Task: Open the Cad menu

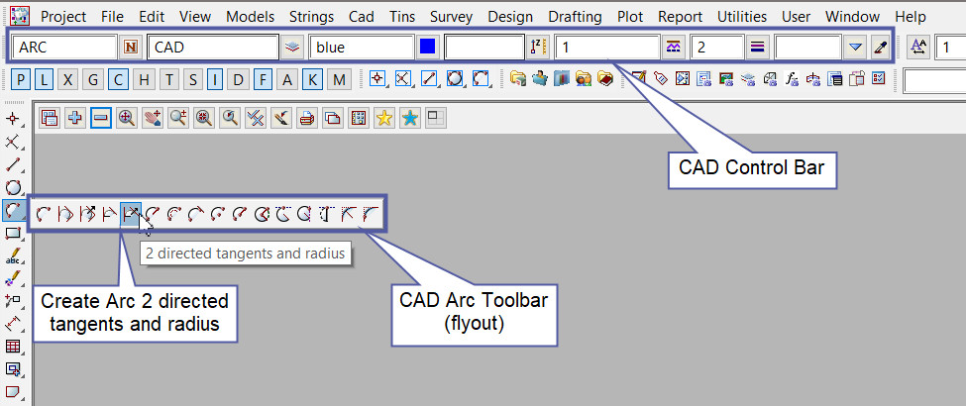Action: (362, 17)
